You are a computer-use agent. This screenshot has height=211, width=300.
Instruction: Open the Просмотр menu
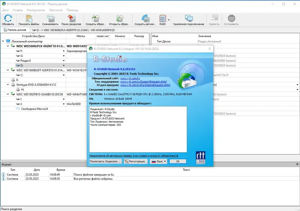point(55,10)
